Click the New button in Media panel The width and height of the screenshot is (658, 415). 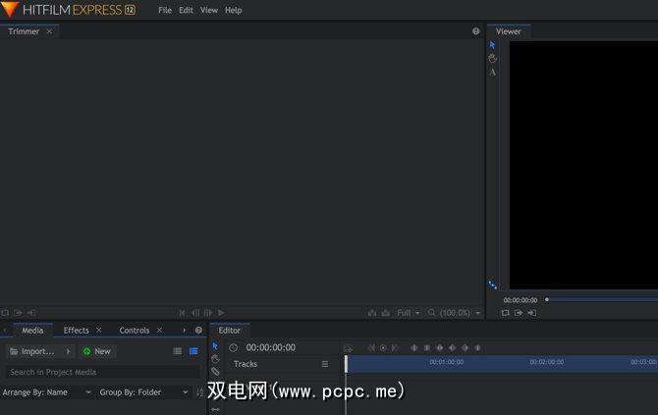pyautogui.click(x=96, y=351)
